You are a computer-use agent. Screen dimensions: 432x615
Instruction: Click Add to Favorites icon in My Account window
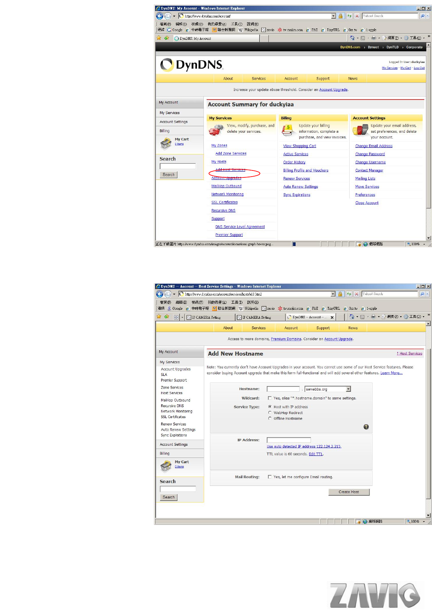pos(166,38)
